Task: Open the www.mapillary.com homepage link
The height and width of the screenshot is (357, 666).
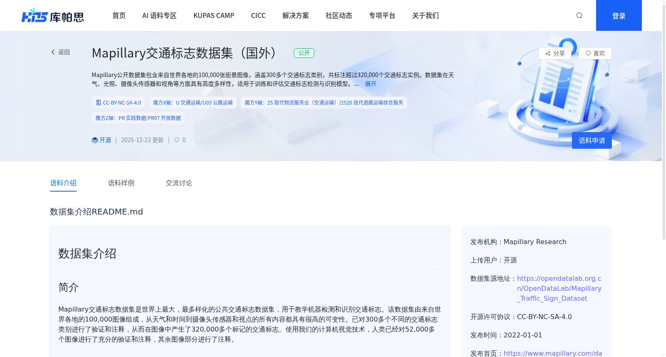Action: (x=553, y=353)
